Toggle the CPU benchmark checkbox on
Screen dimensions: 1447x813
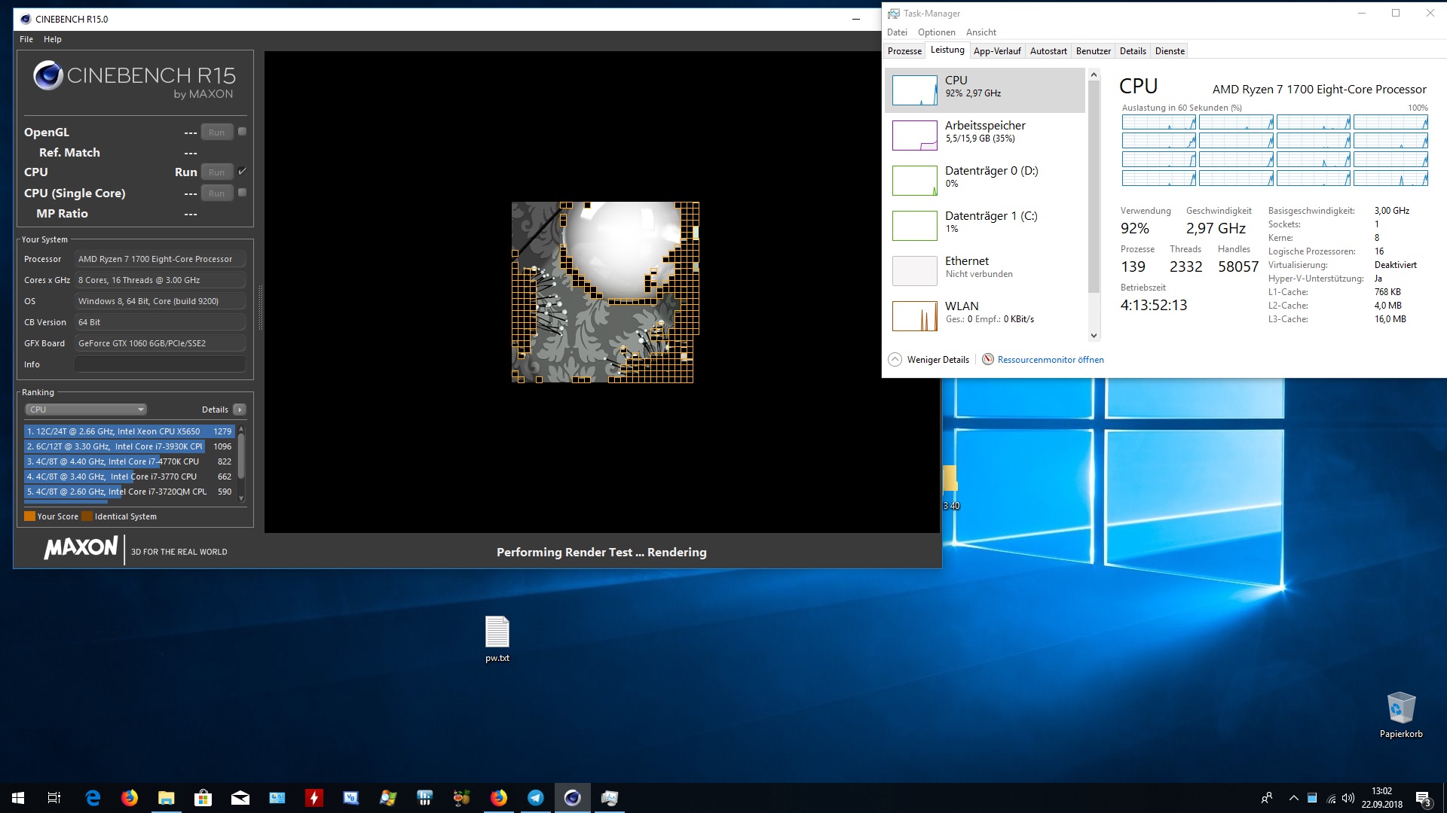click(x=243, y=172)
